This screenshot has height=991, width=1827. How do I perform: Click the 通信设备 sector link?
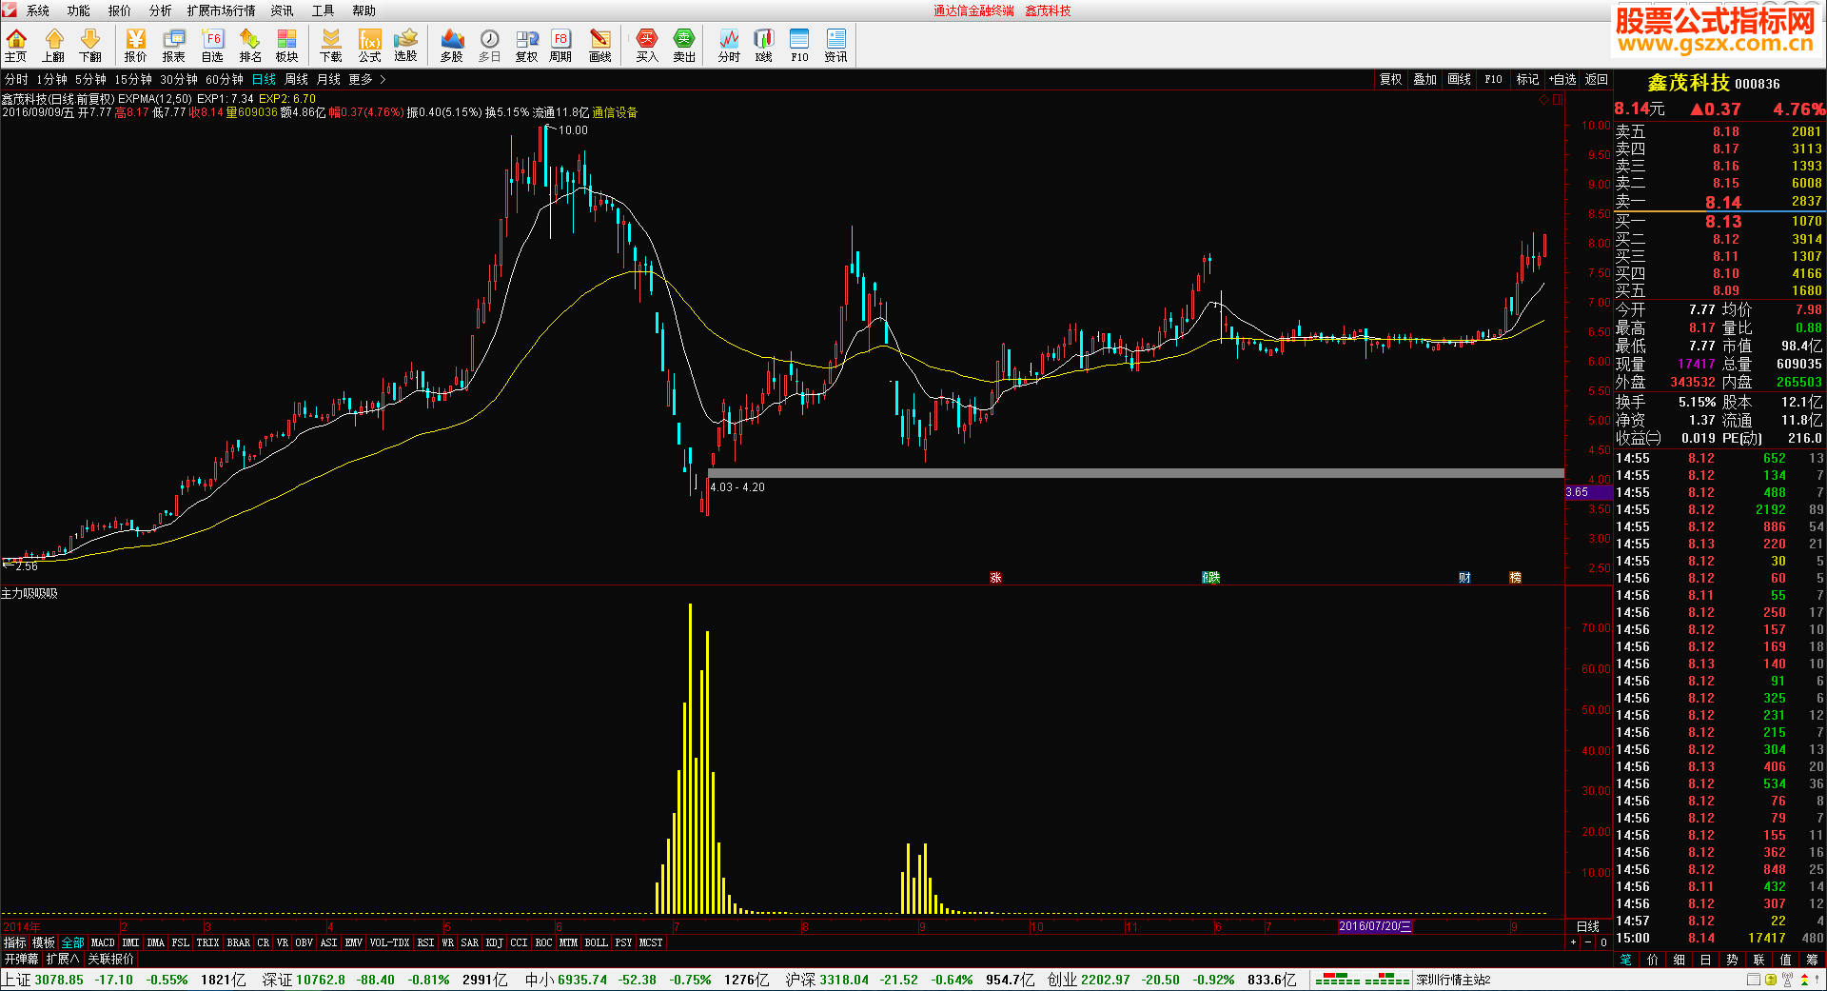pyautogui.click(x=615, y=112)
